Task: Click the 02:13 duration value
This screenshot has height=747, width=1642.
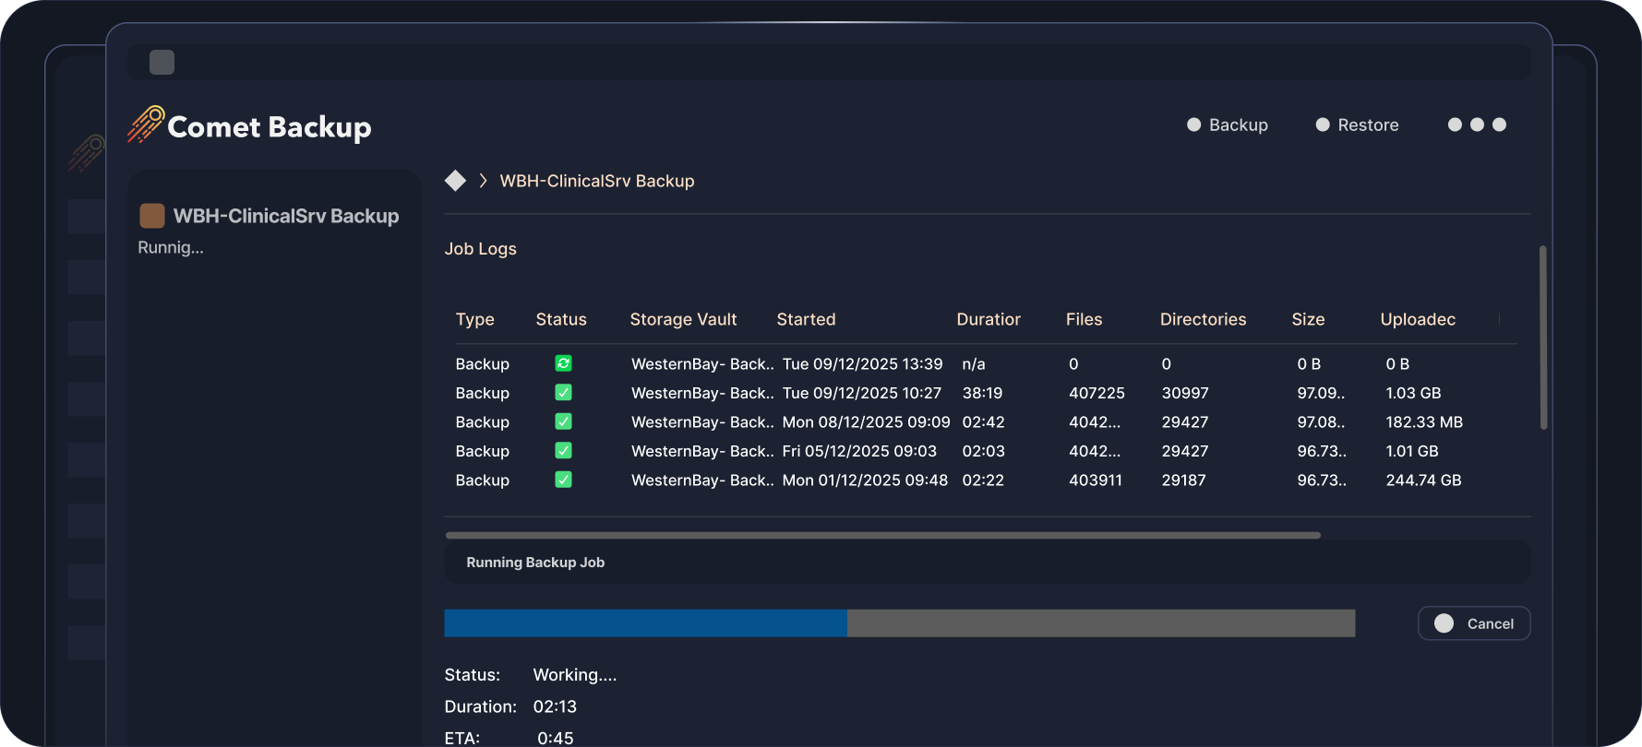Action: [555, 706]
